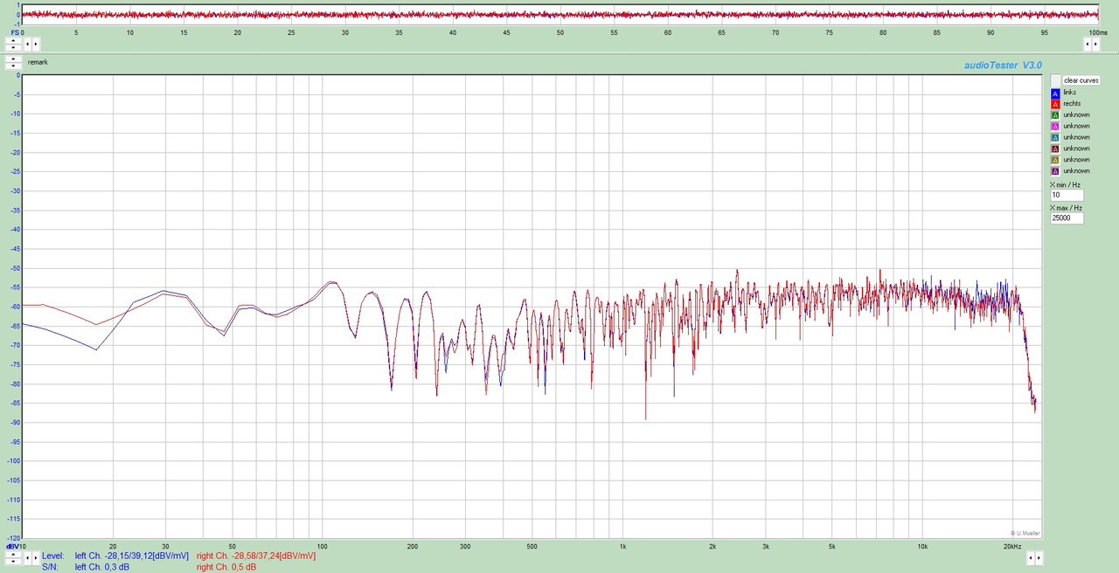Increase the time plot FS scale with up arrow
Screen dimensions: 1119x573
pos(13,40)
